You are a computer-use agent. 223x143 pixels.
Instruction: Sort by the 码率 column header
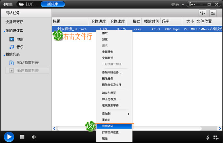[172, 21]
